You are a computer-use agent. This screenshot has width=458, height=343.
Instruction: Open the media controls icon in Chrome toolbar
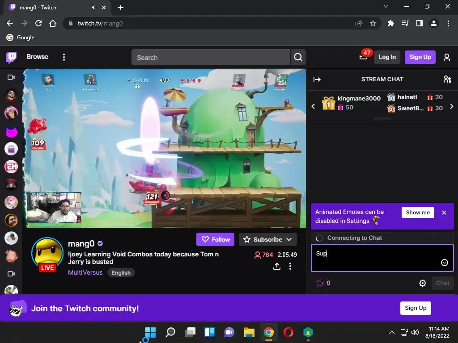tap(405, 23)
